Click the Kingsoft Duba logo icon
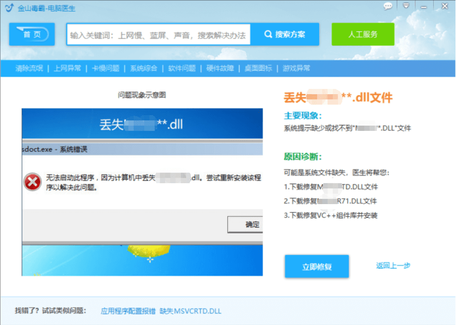456x325 pixels. [9, 6]
